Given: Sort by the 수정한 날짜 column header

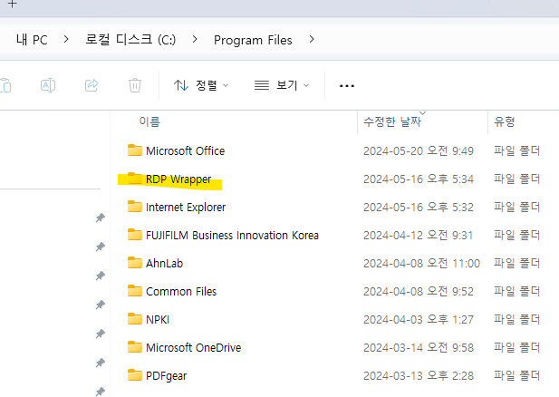Looking at the screenshot, I should coord(392,121).
